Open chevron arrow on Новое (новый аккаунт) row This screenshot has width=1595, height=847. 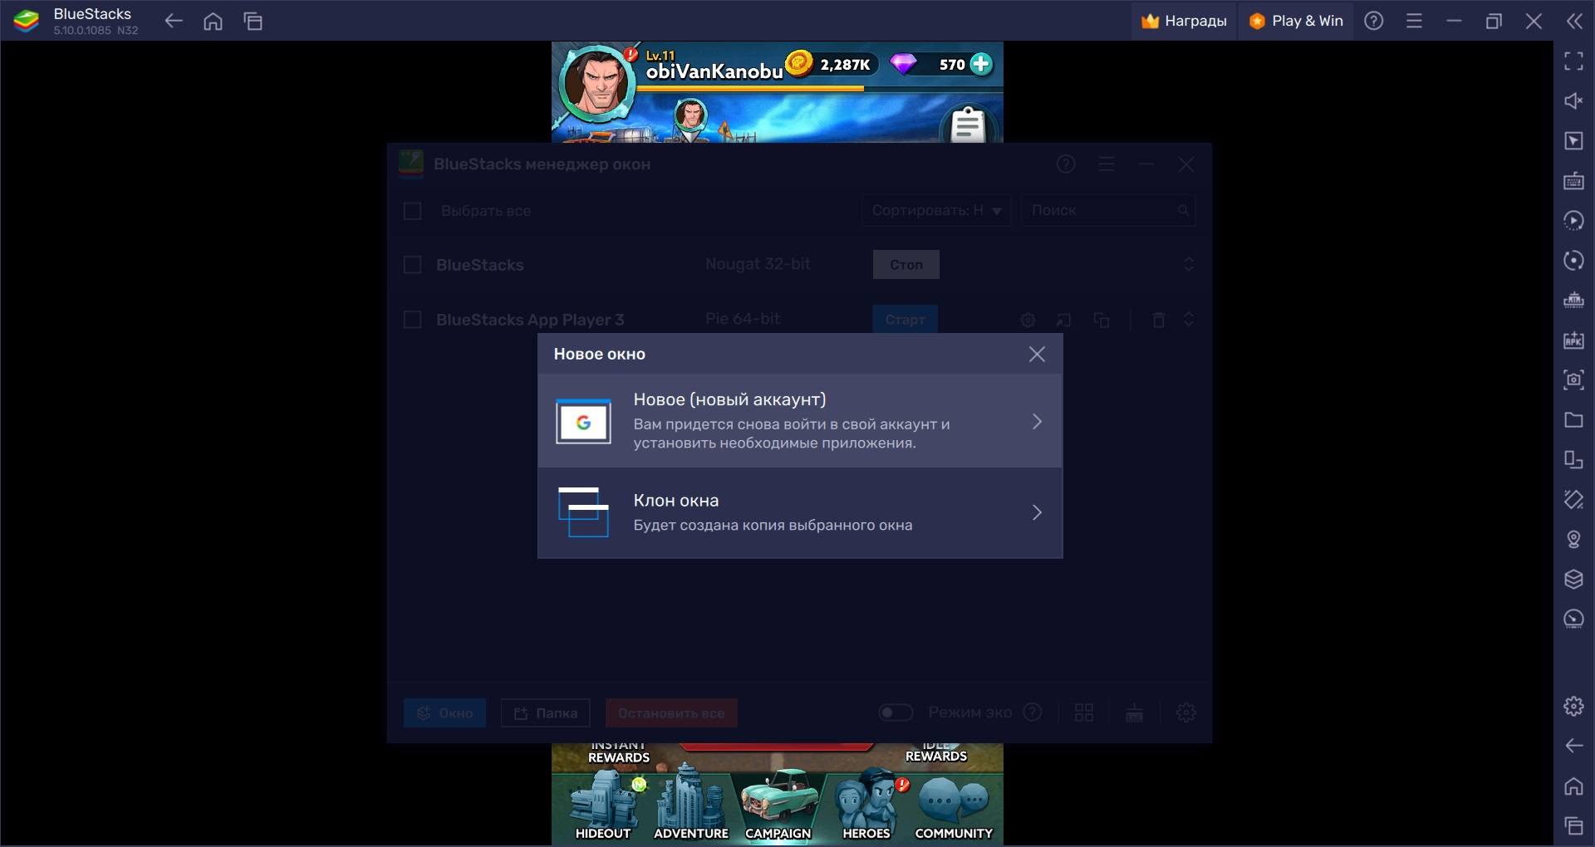1037,422
